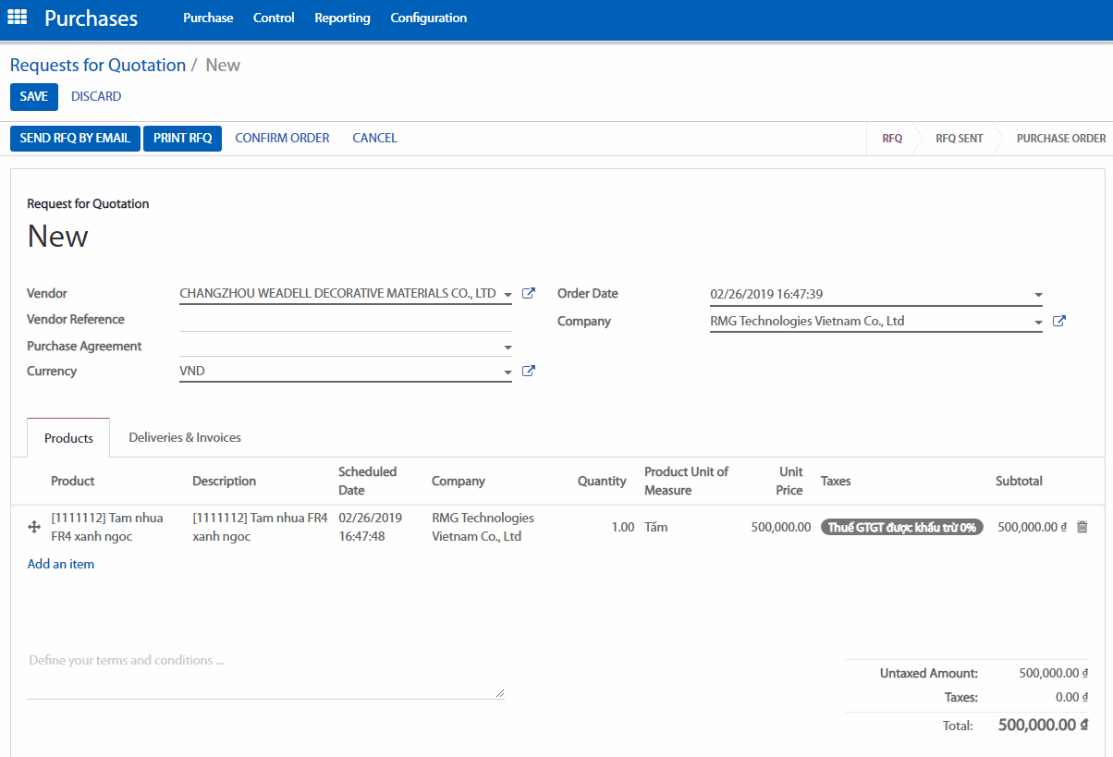Open Currency external link icon
The height and width of the screenshot is (757, 1113).
coord(529,371)
